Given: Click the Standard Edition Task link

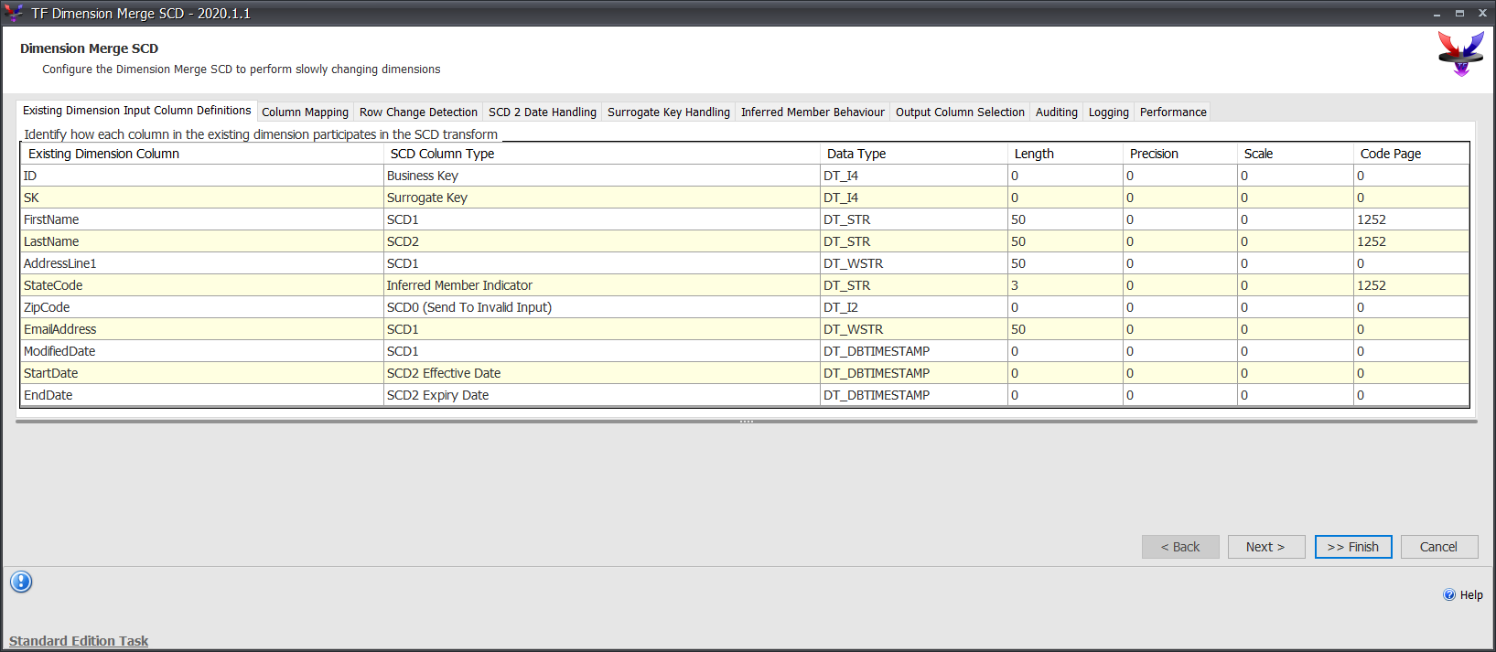Looking at the screenshot, I should tap(79, 641).
